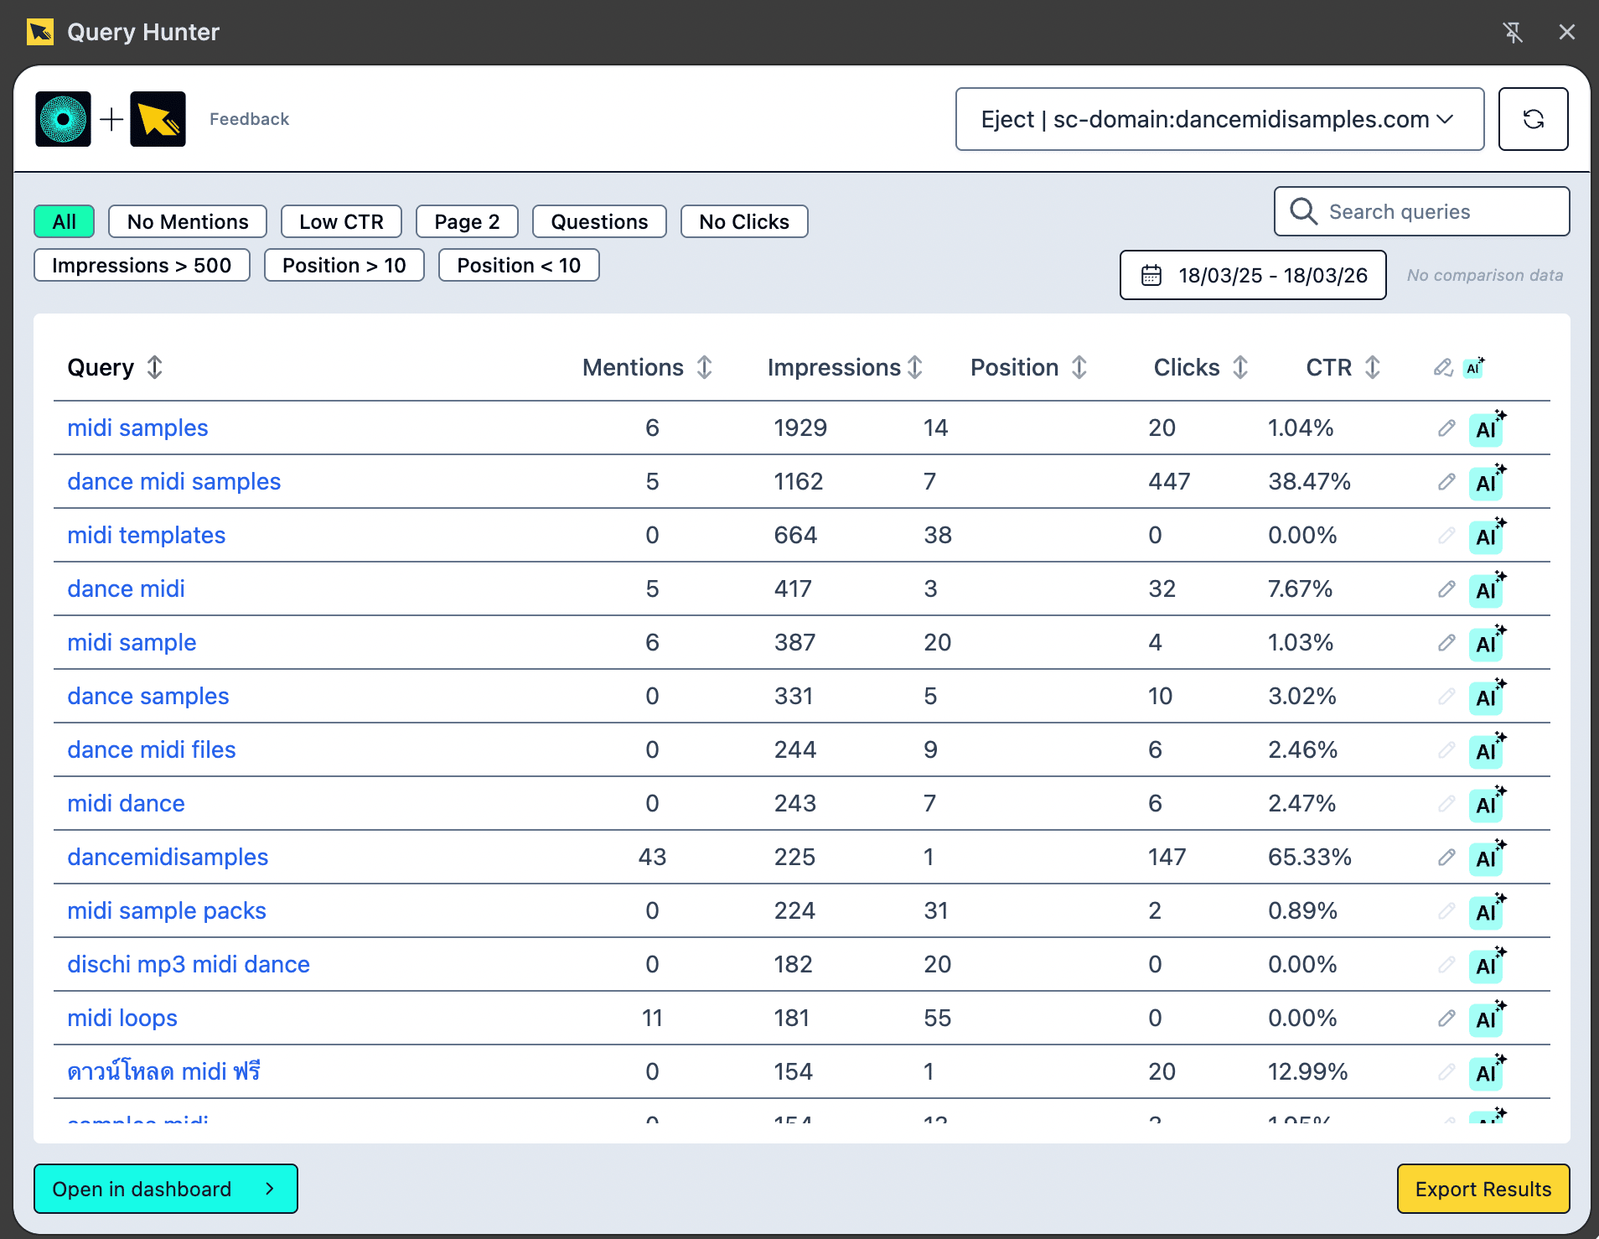Edit the dance midi samples query

coord(1446,482)
